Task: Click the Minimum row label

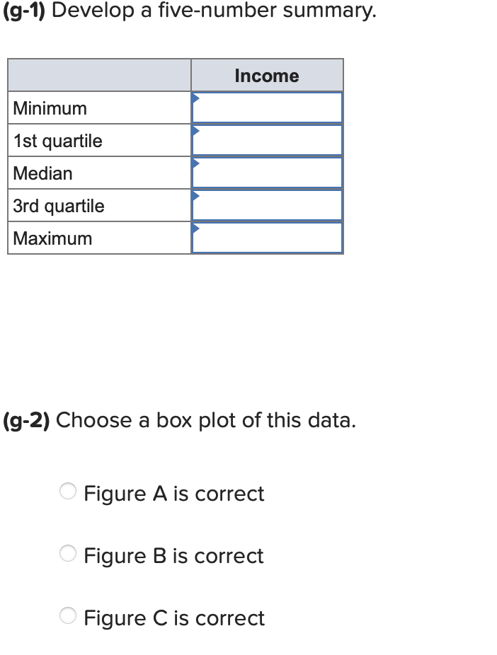Action: pyautogui.click(x=49, y=108)
